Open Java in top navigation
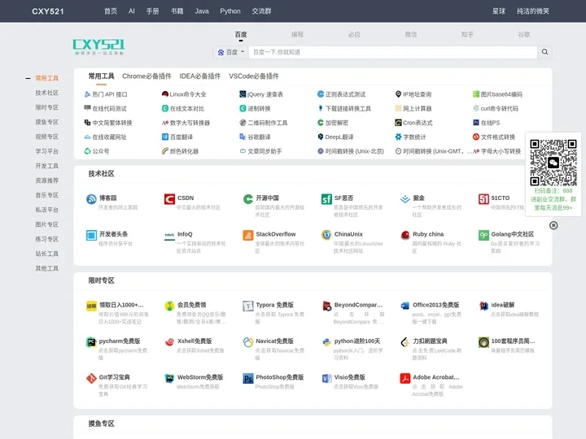Screen dimensions: 586x439 click(x=202, y=11)
